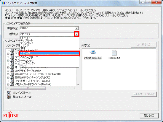This screenshot has height=122, width=163.
Task: Expand the LANドライバー(Realtek) tree node
Action: tap(8, 71)
